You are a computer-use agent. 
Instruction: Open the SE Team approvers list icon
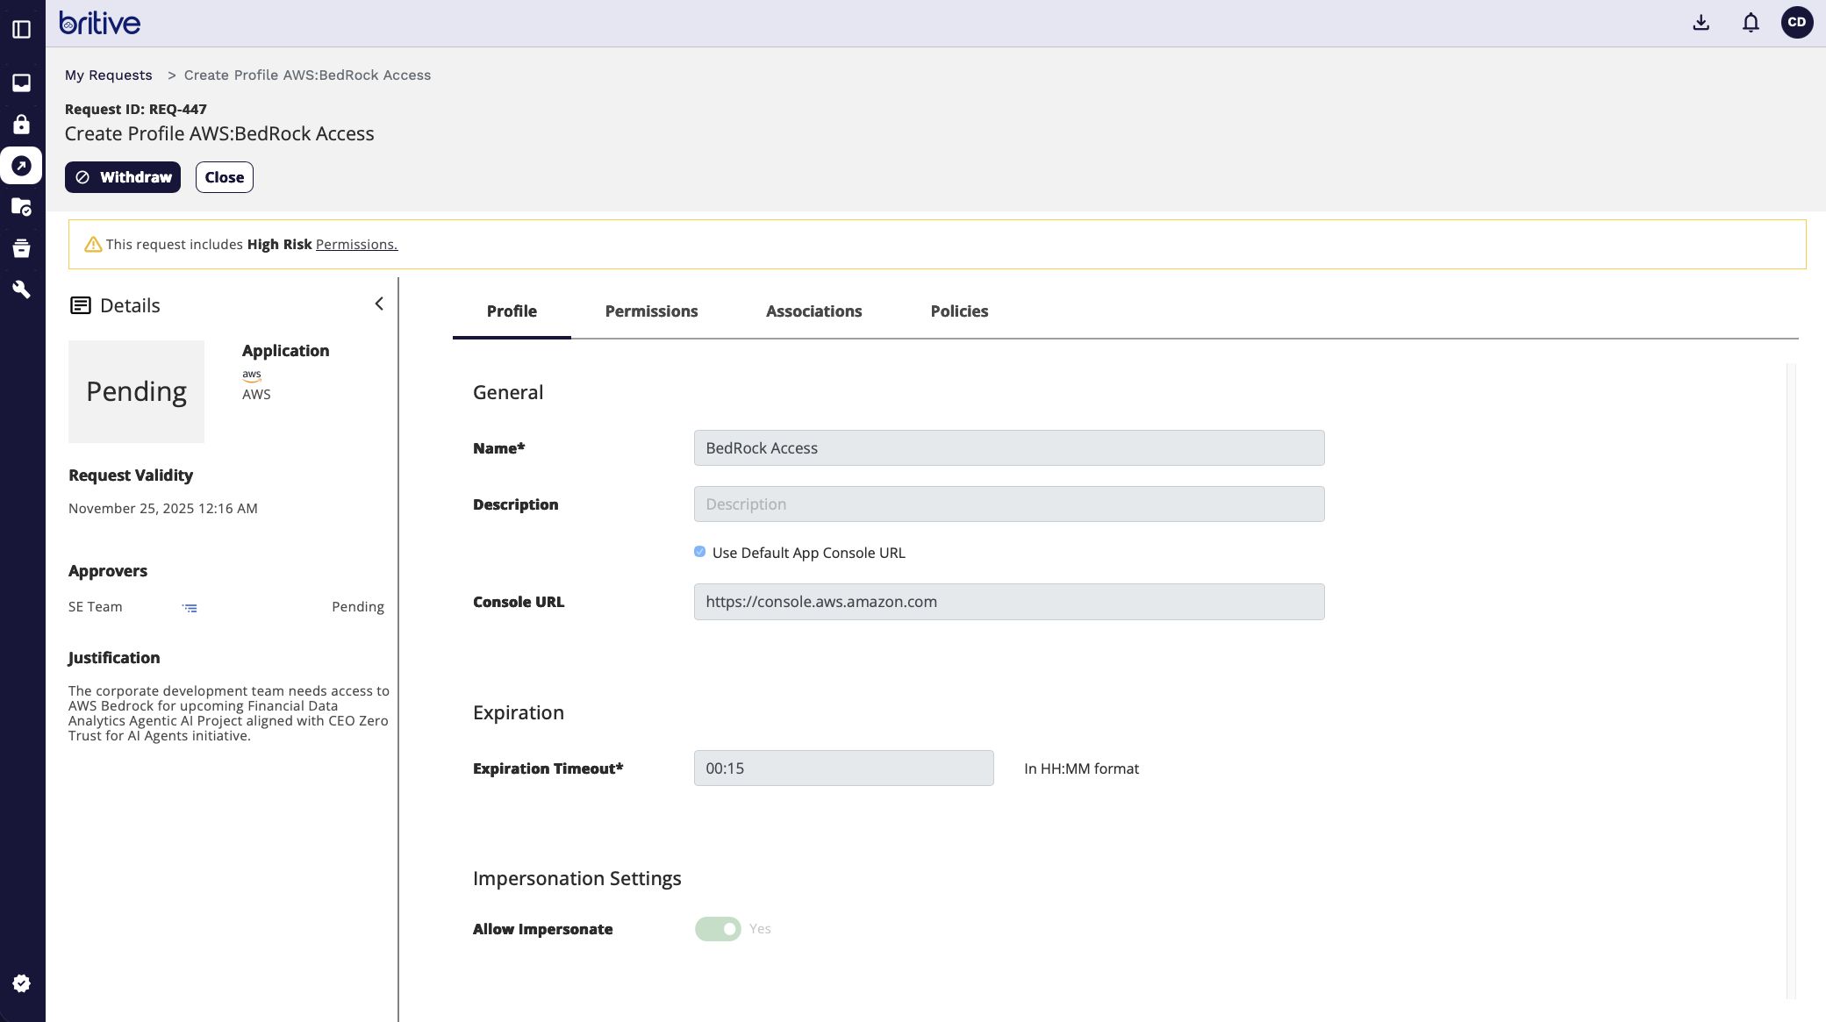[x=190, y=608]
